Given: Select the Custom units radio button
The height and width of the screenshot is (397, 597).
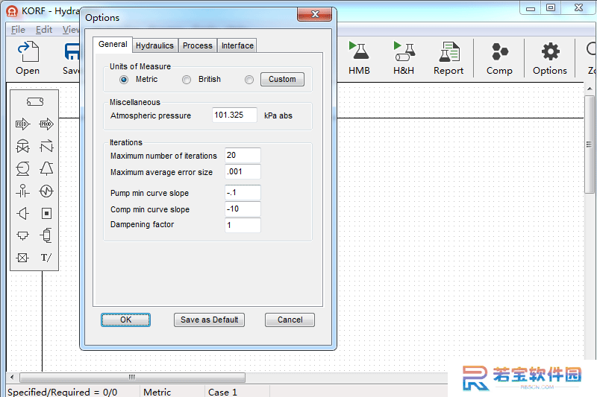Looking at the screenshot, I should (249, 80).
